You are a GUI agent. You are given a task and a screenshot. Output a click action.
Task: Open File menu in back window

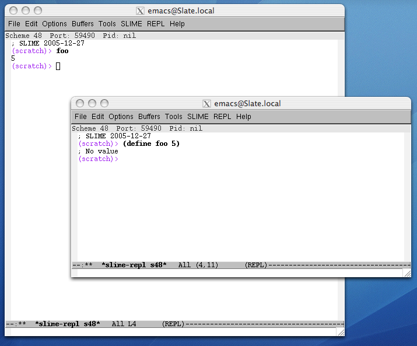14,24
